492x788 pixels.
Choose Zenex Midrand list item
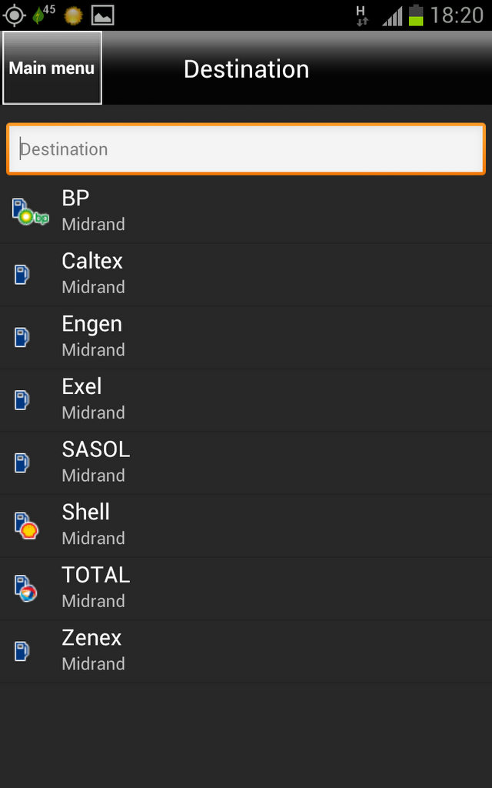[x=246, y=652]
